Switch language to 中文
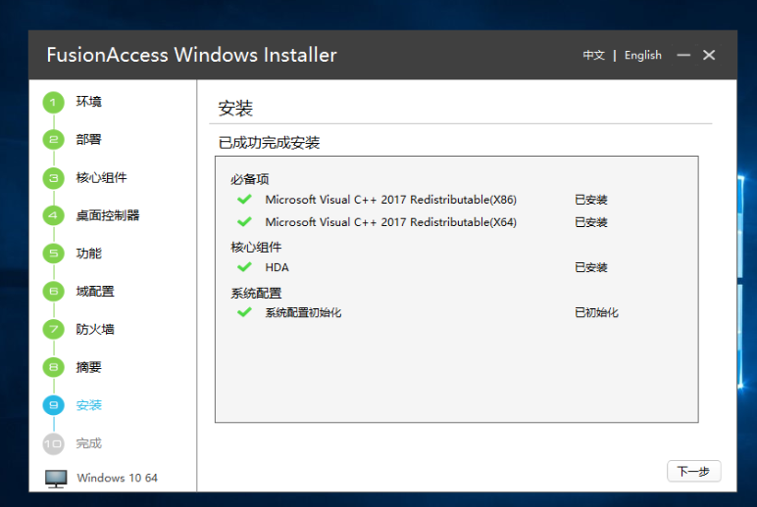 (593, 56)
